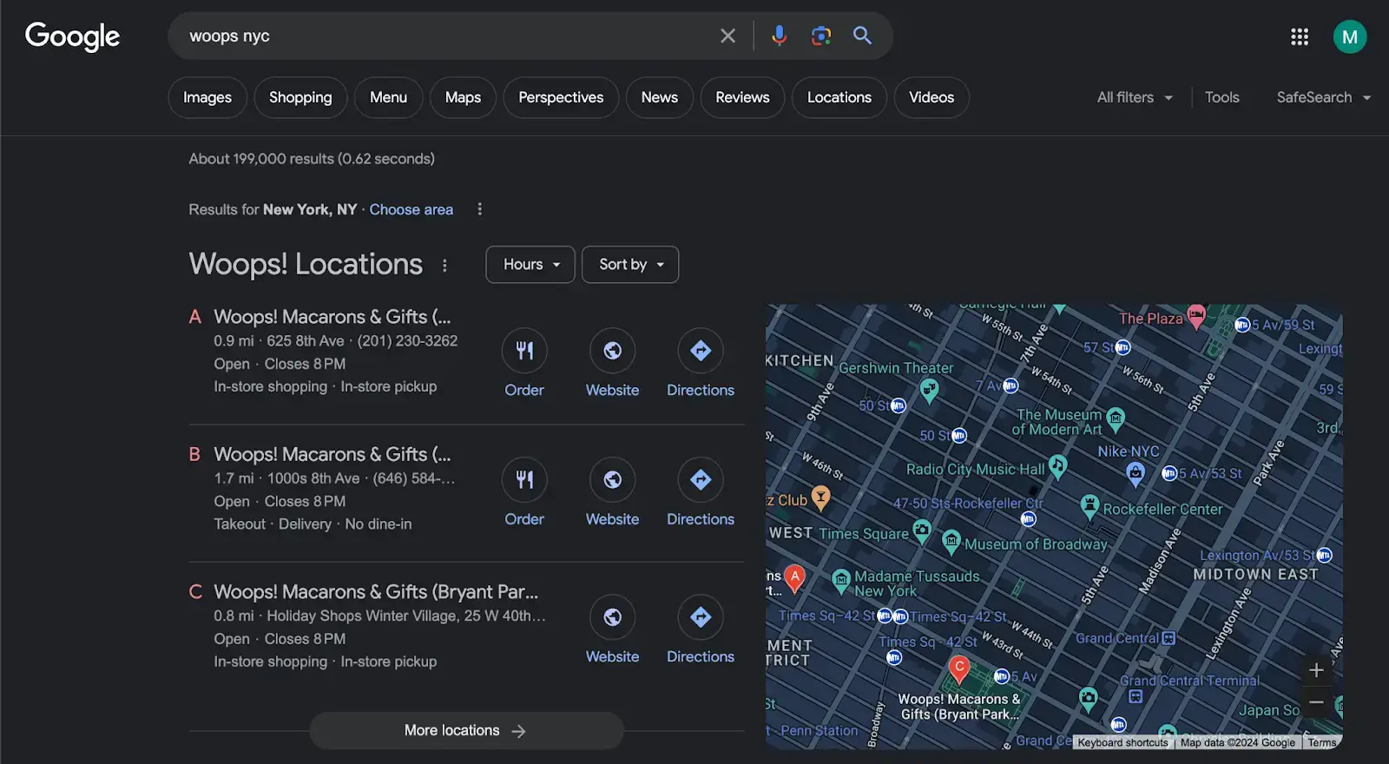
Task: Click Museum of Broadway map marker
Action: pyautogui.click(x=951, y=543)
